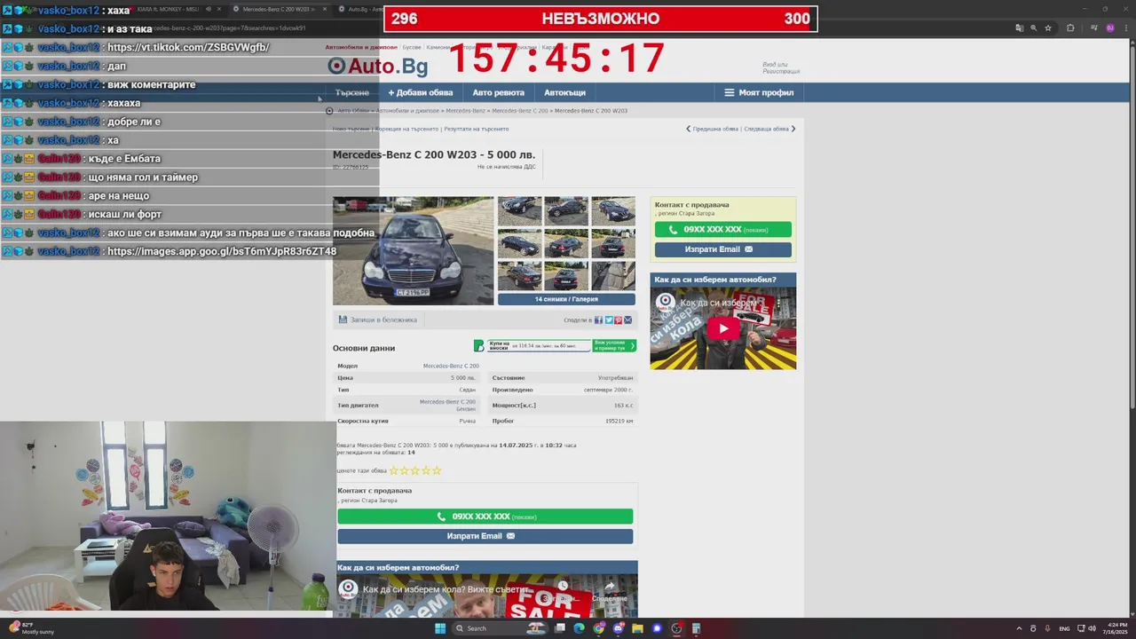1136x639 pixels.
Task: Open the first thumbnail in the top row
Action: coord(520,211)
